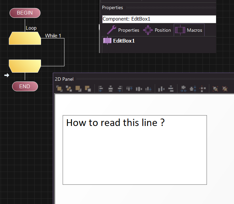Screen dimensions: 234x204
Task: Click the BEGIN flowchart terminator
Action: (25, 13)
